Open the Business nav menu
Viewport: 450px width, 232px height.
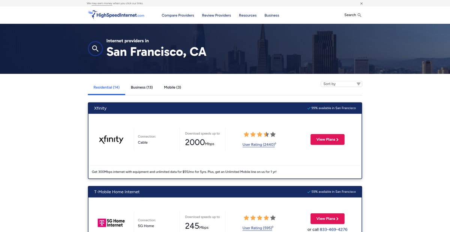(272, 15)
